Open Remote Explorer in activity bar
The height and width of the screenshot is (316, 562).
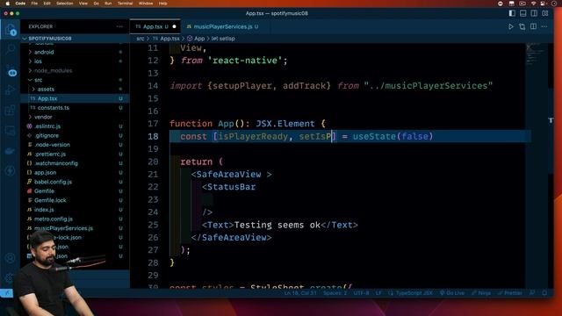tap(11, 131)
